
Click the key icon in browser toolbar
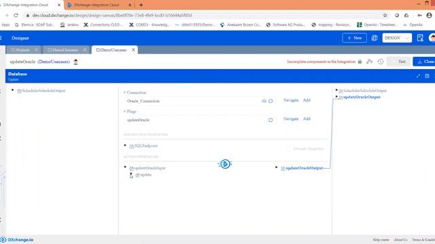pos(419,16)
